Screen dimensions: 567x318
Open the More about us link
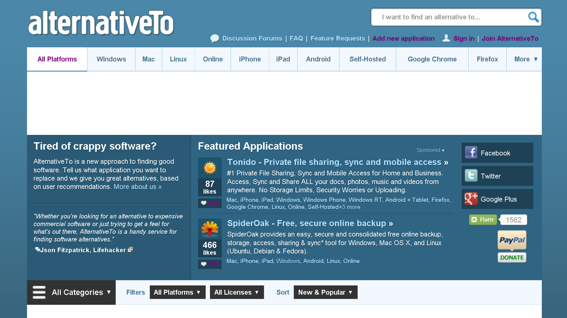138,186
